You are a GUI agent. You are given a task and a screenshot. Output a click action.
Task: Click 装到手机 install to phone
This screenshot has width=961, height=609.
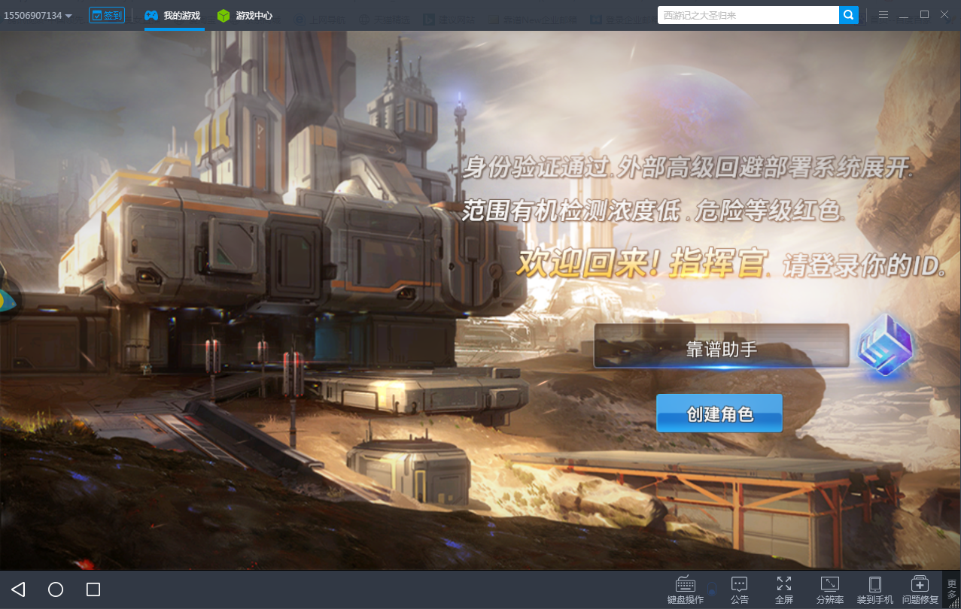pos(875,590)
